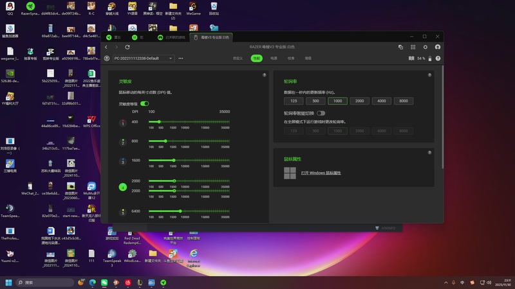Select DPI stage 3 indicator
The width and height of the screenshot is (515, 289).
(x=123, y=162)
